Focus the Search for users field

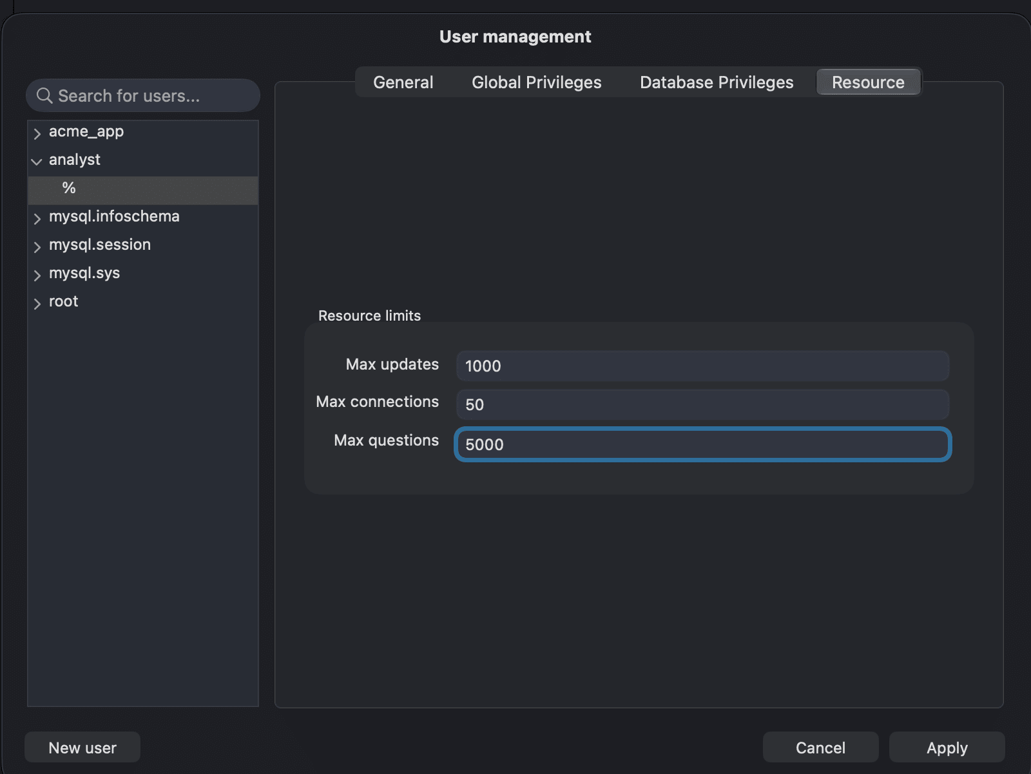click(143, 95)
